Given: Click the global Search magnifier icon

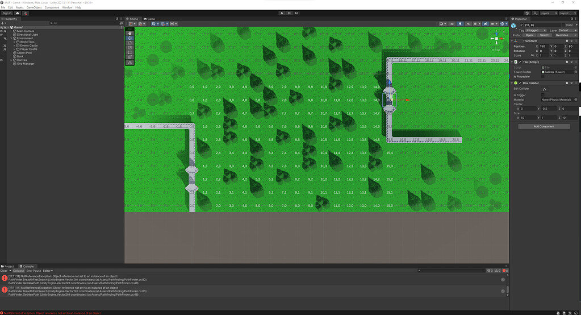Looking at the screenshot, I should 535,13.
